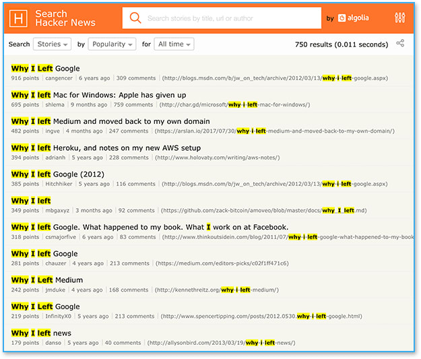Click the '750 results (0.011 seconds)' text
Screen dimensions: 421x359
(x=342, y=44)
